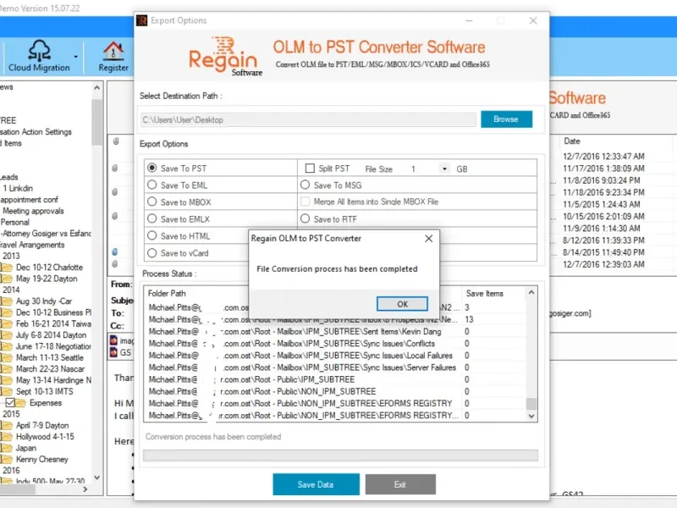This screenshot has height=508, width=677.
Task: Select the email dated 8/14/2015 11:49:40 PM
Action: click(603, 251)
